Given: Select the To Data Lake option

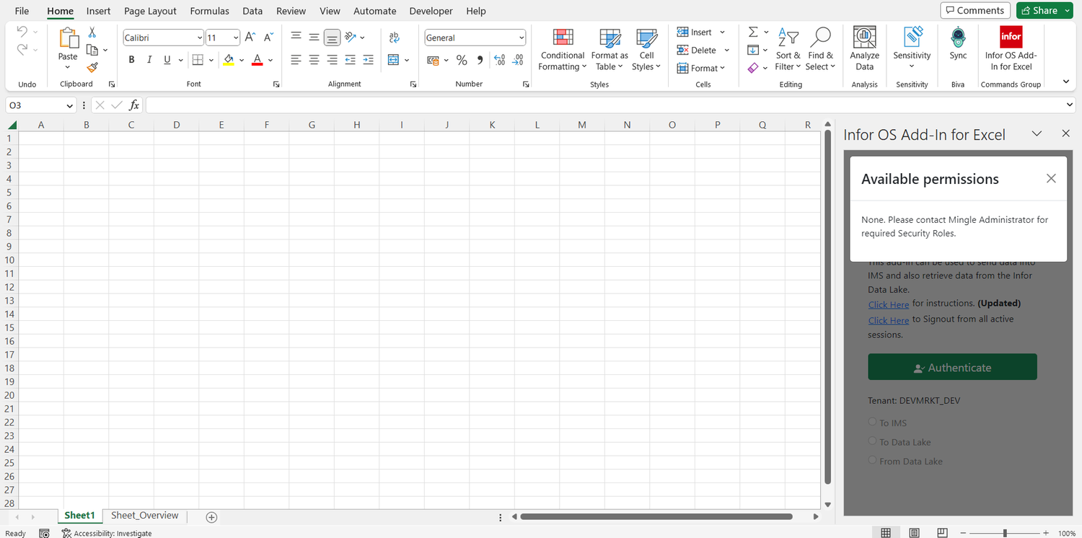Looking at the screenshot, I should coord(872,441).
